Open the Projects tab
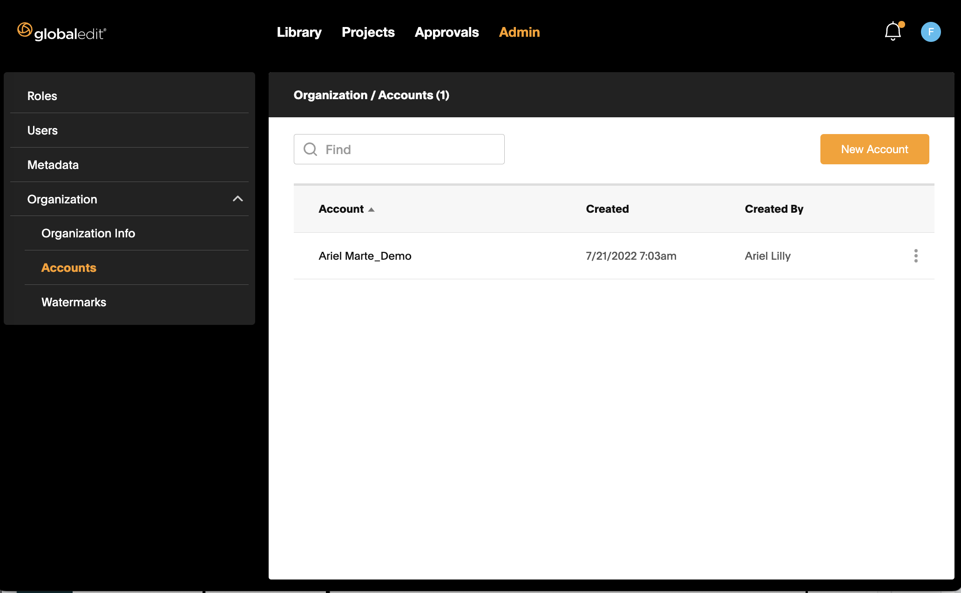The height and width of the screenshot is (593, 961). point(368,32)
